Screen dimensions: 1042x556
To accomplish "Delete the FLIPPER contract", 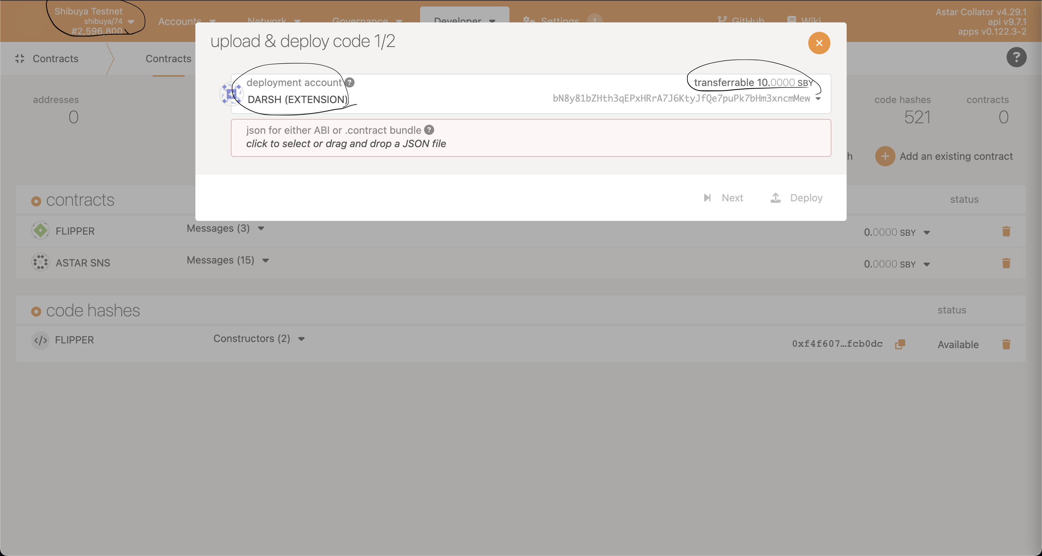I will coord(1006,231).
